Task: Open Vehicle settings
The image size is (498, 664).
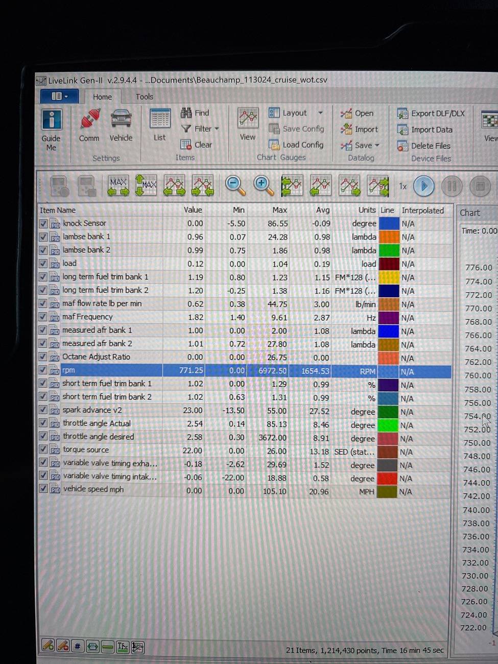Action: [x=121, y=125]
